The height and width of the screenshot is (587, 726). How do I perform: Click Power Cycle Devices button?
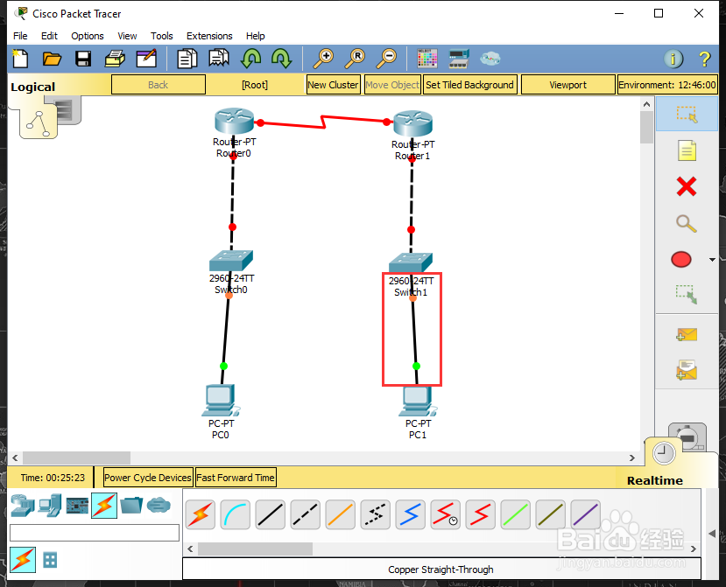pos(148,478)
